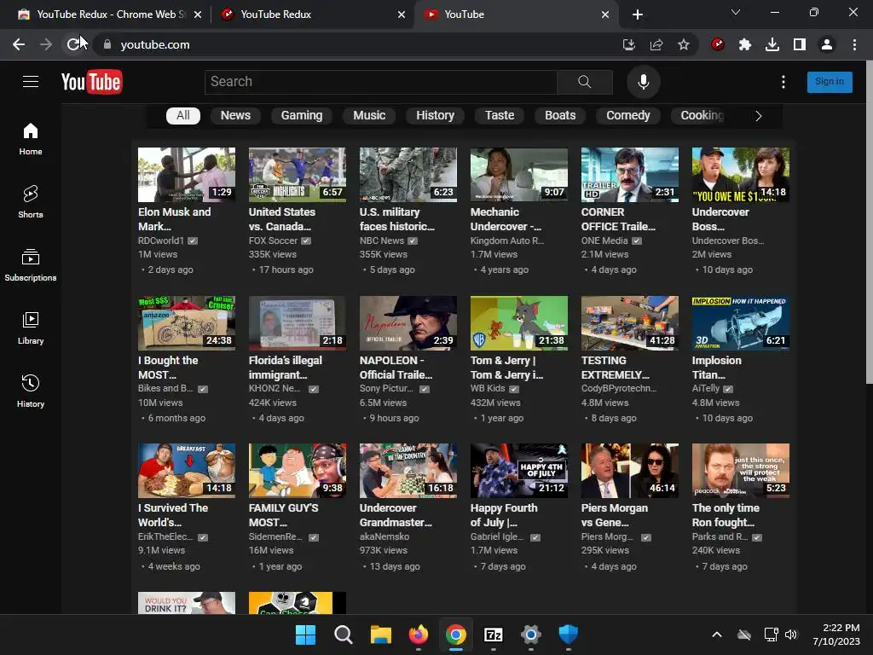Open the Chrome profile avatar
This screenshot has width=873, height=655.
tap(827, 44)
